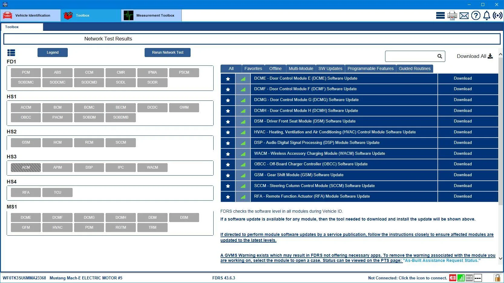Download the DCME software update
Screen dimensions: 504x283
463,78
